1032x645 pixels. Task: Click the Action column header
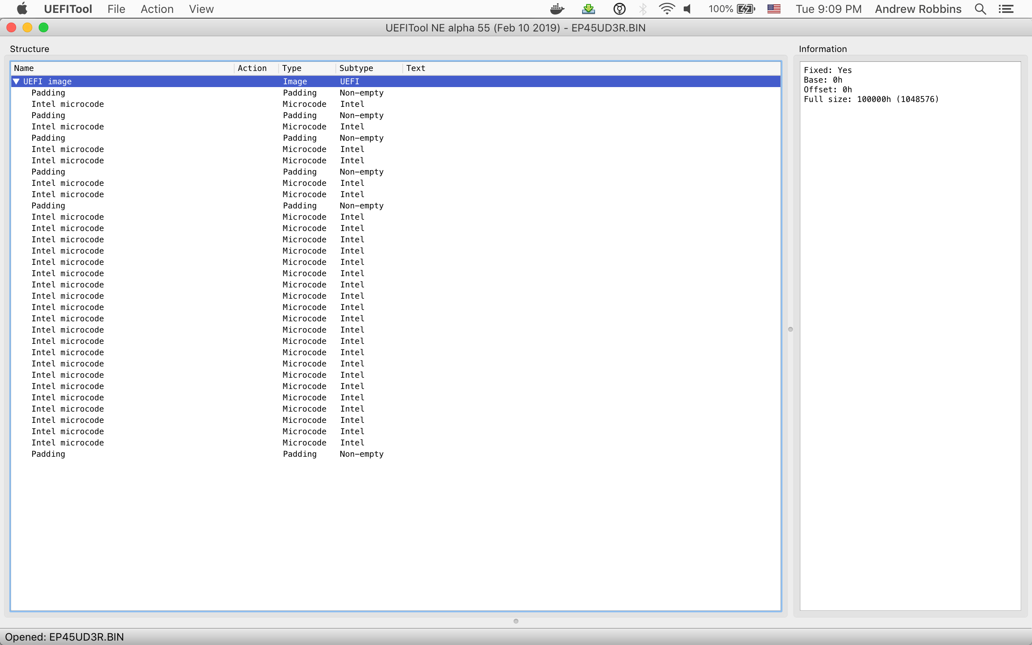click(x=256, y=68)
